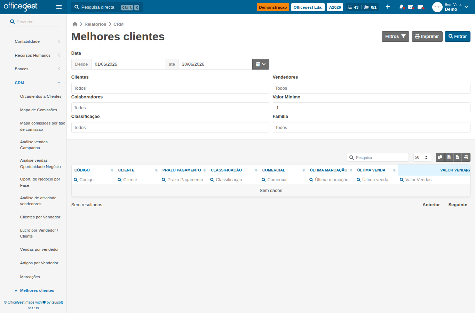Go to Seguinte page

coord(458,205)
